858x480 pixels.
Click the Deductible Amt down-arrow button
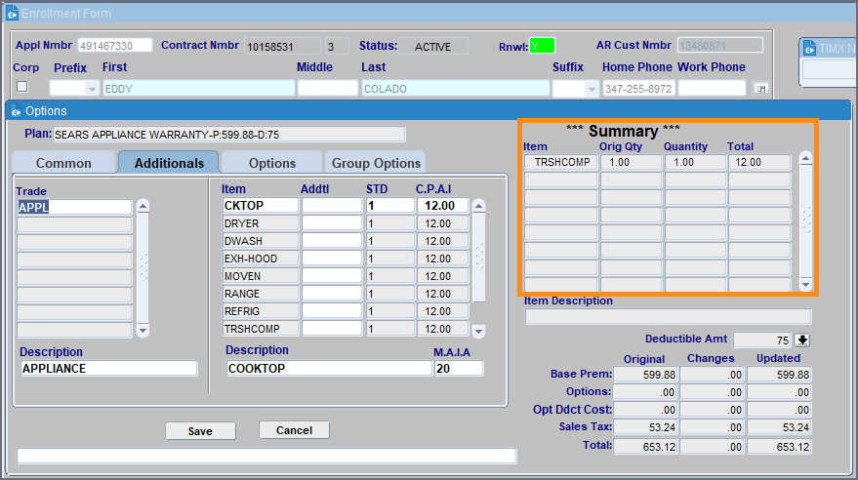point(802,340)
